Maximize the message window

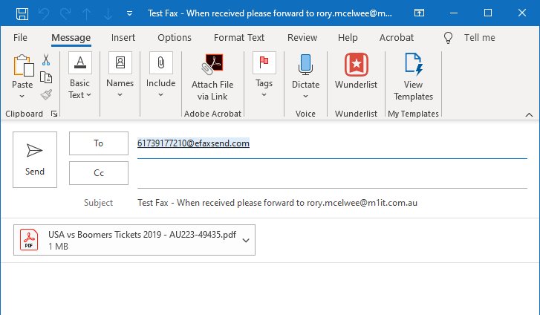(x=488, y=13)
